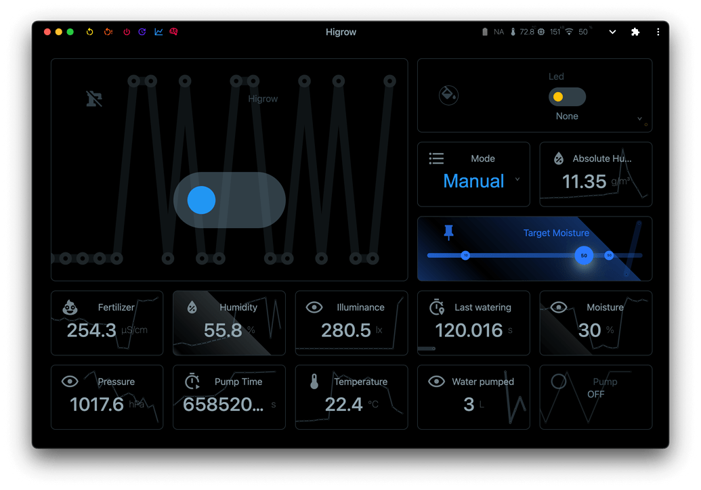The image size is (701, 490).
Task: Toggle the Led switch off
Action: (x=567, y=97)
